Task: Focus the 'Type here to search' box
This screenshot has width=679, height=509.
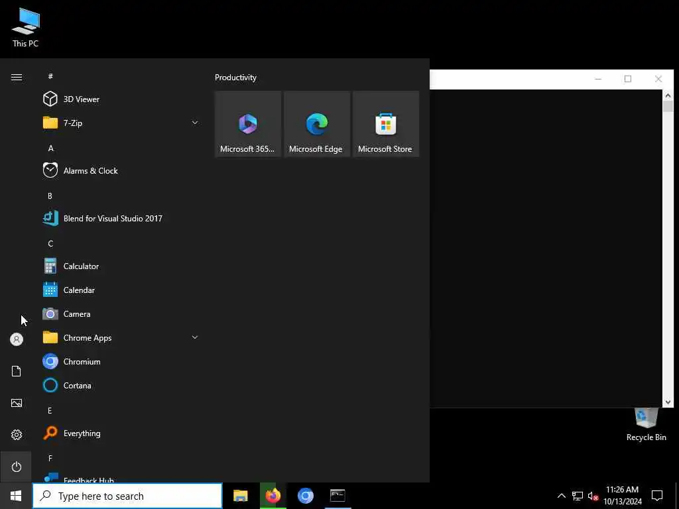Action: tap(127, 496)
